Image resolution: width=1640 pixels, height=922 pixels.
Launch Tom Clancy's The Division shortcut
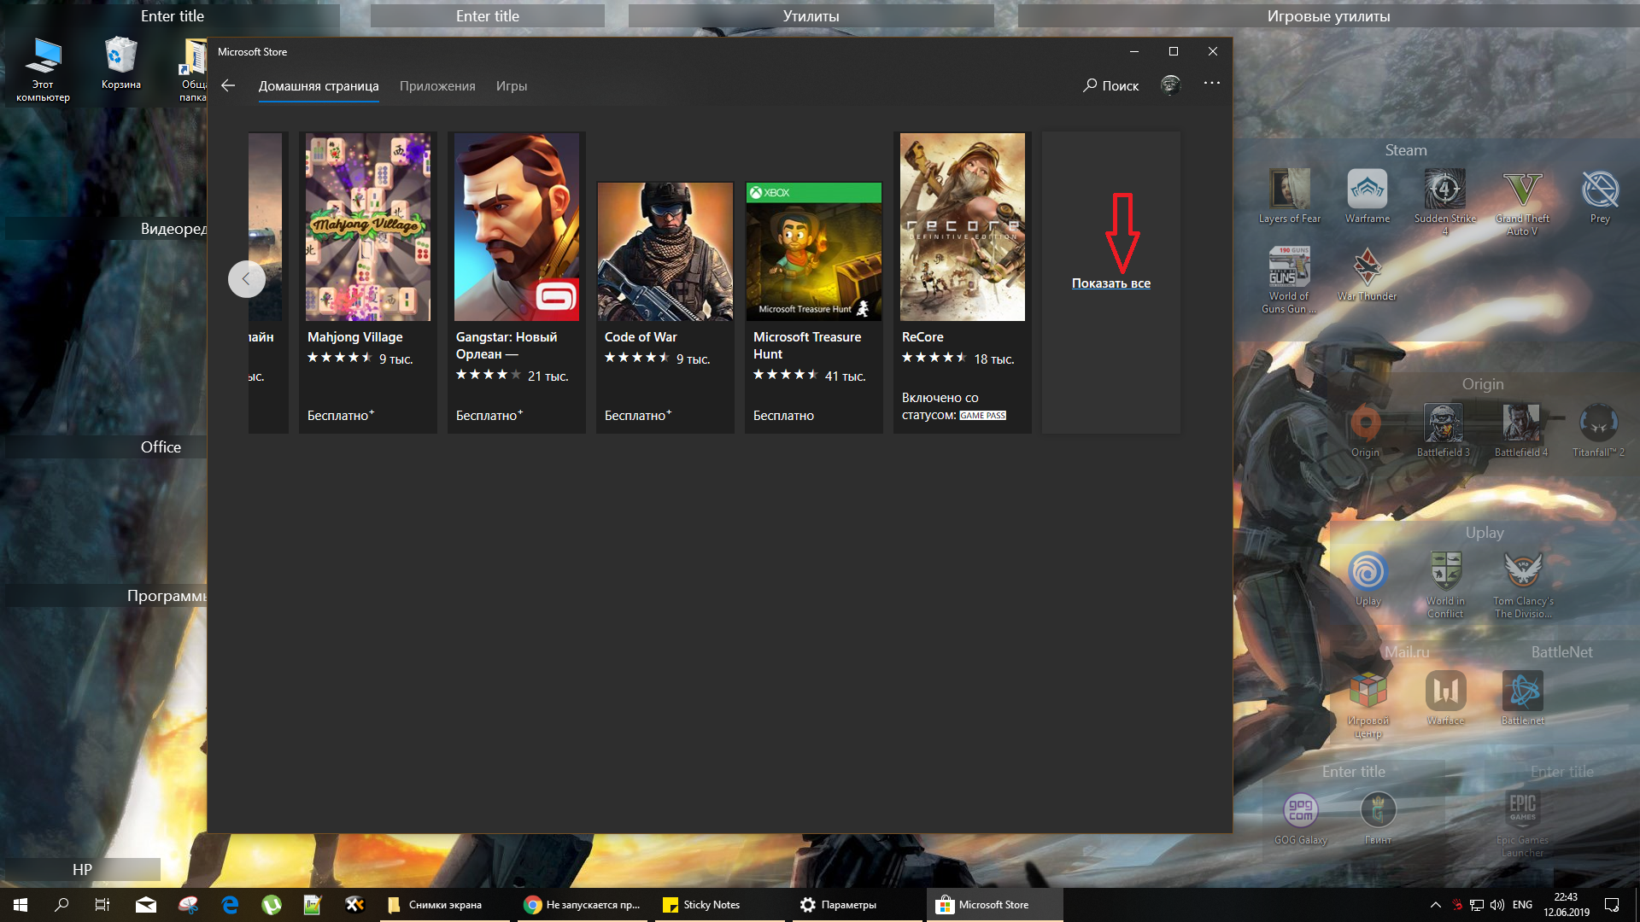(x=1523, y=584)
